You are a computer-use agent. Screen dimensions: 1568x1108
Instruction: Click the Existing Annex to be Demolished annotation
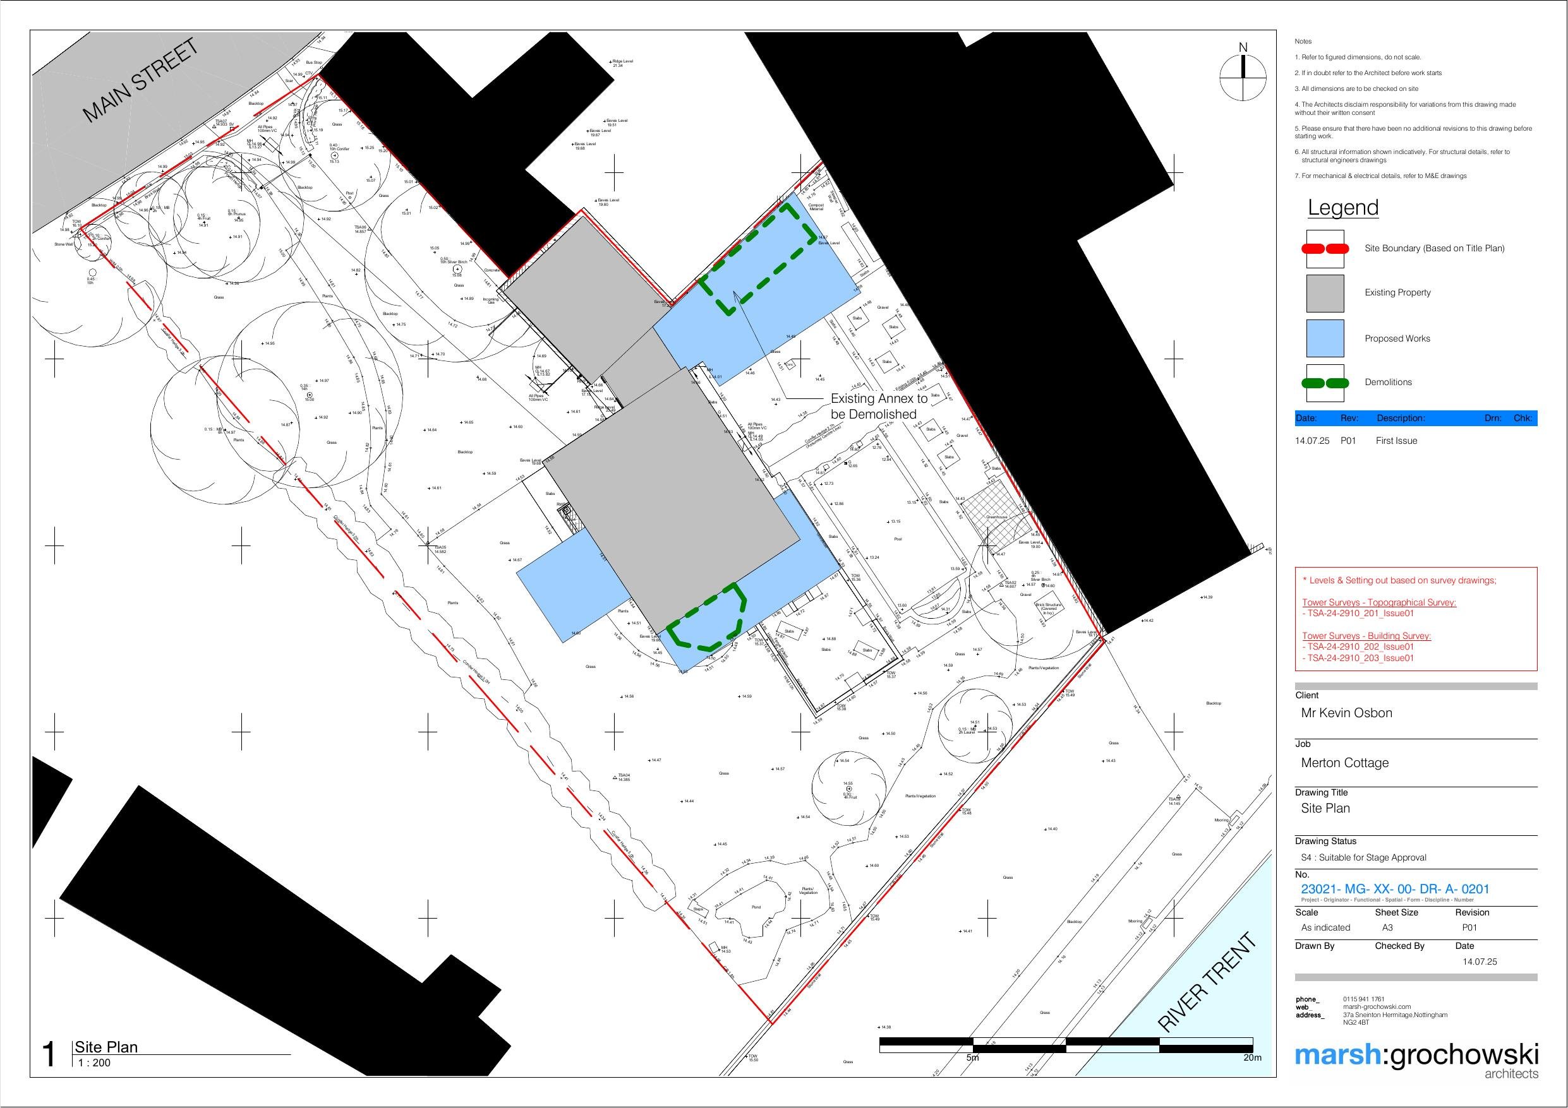[878, 406]
